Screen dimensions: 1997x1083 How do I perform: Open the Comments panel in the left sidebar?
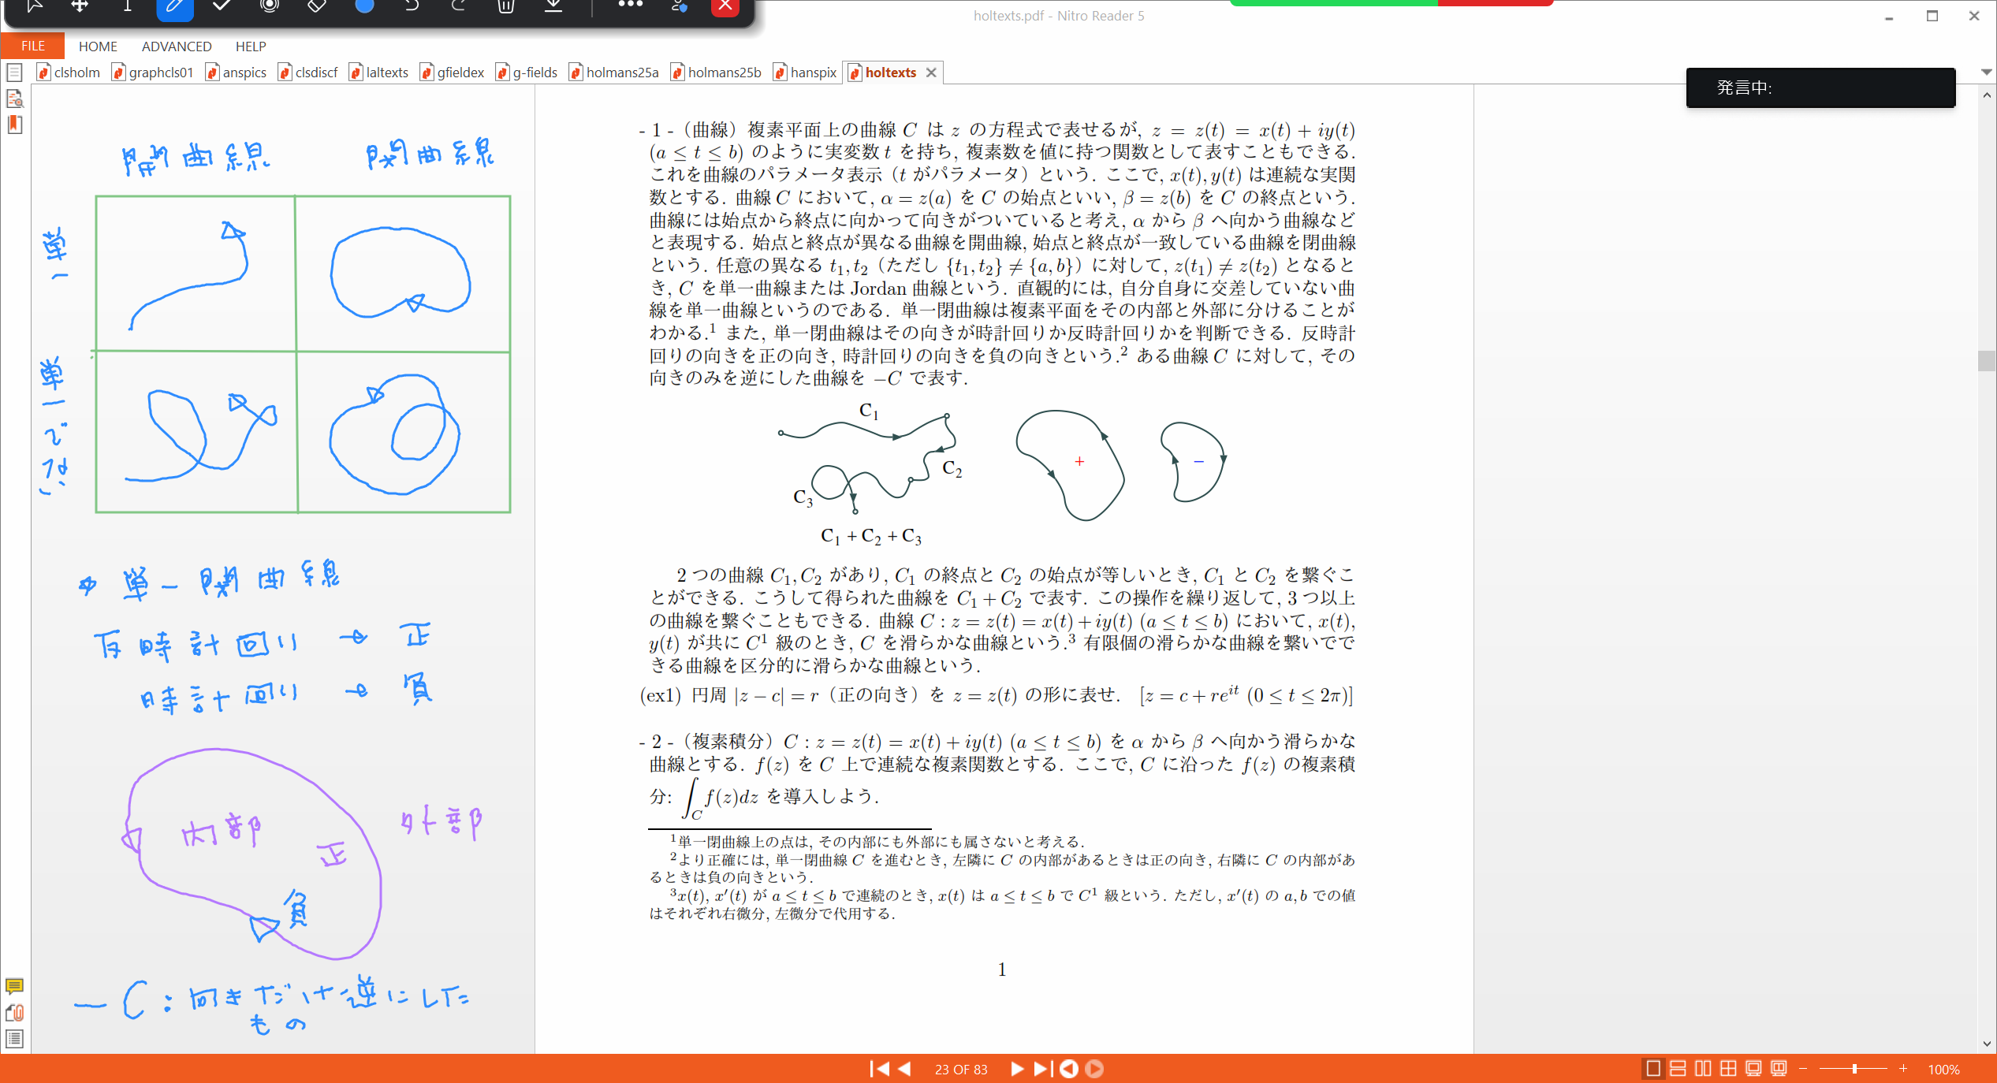click(x=14, y=987)
